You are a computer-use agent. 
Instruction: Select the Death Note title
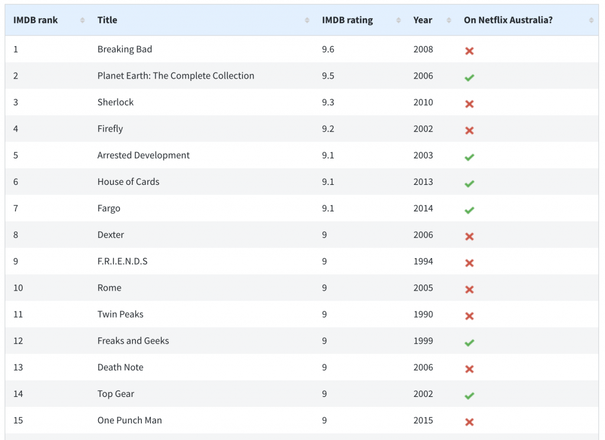tap(121, 367)
